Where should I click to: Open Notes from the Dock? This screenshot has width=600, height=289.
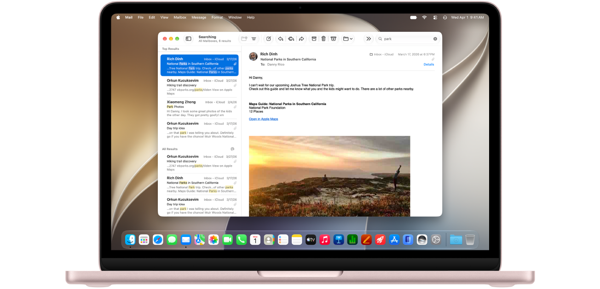(x=297, y=240)
